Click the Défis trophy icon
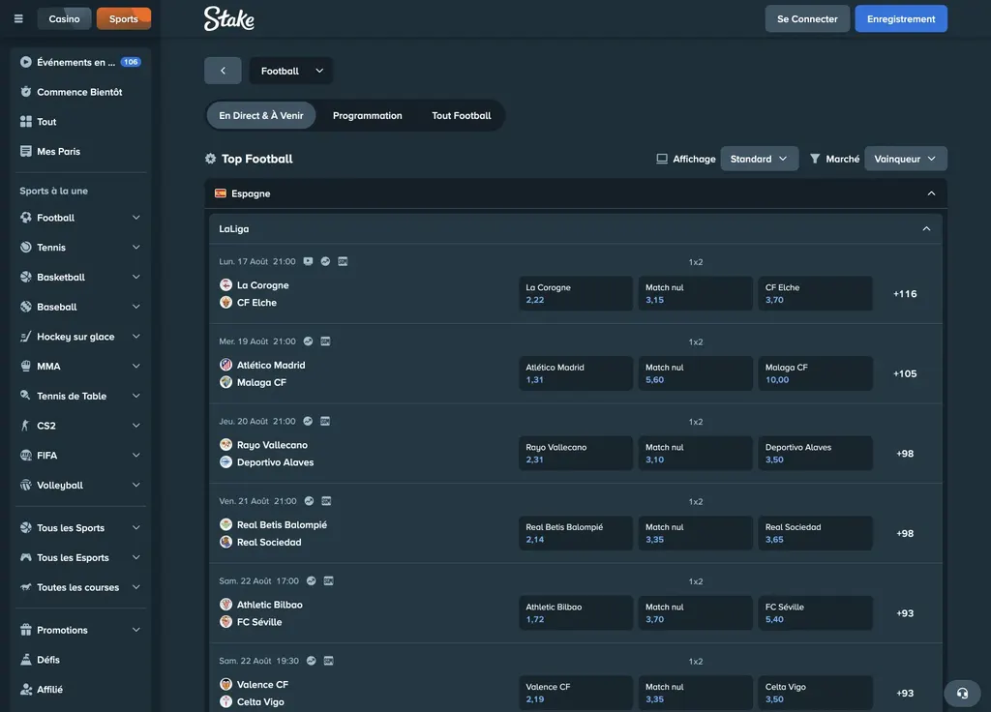 coord(26,660)
